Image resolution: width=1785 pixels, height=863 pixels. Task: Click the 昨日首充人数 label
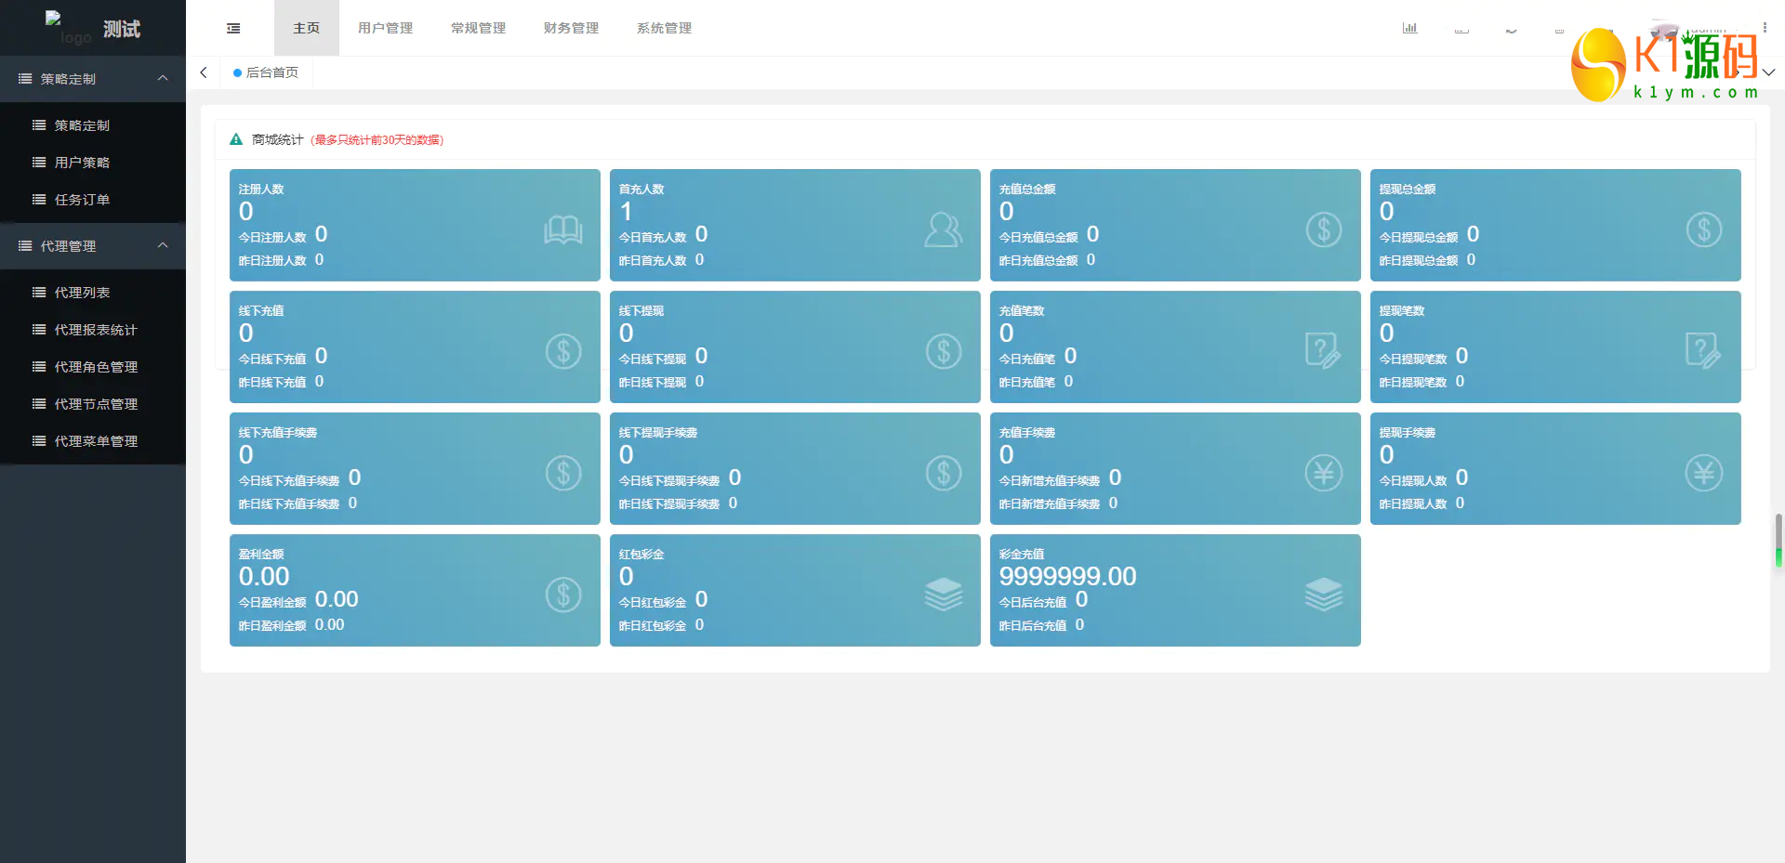[653, 260]
